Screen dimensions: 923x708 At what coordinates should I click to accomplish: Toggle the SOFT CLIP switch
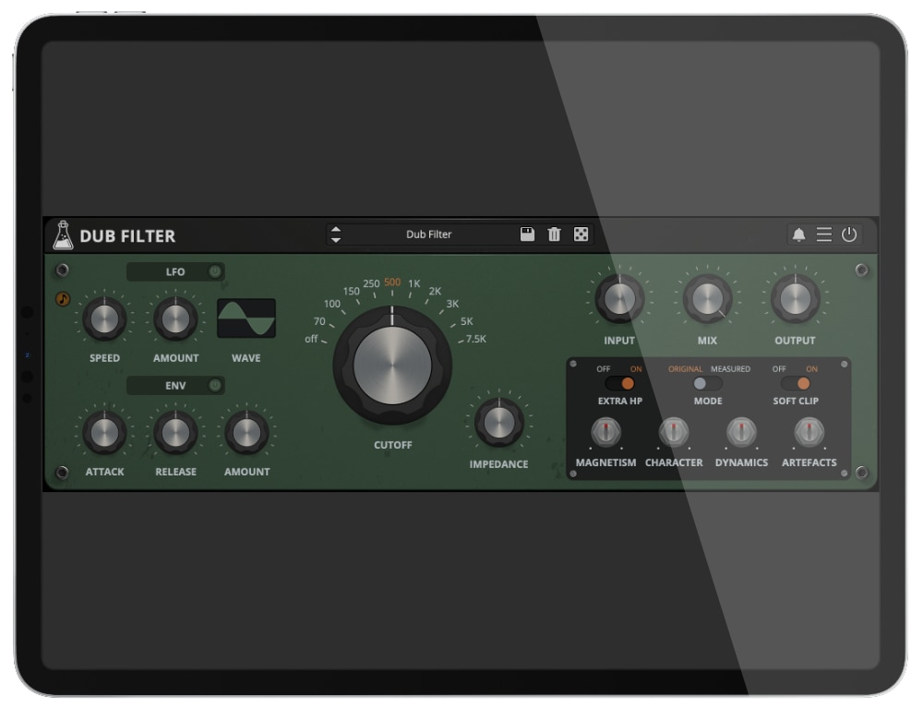(796, 384)
